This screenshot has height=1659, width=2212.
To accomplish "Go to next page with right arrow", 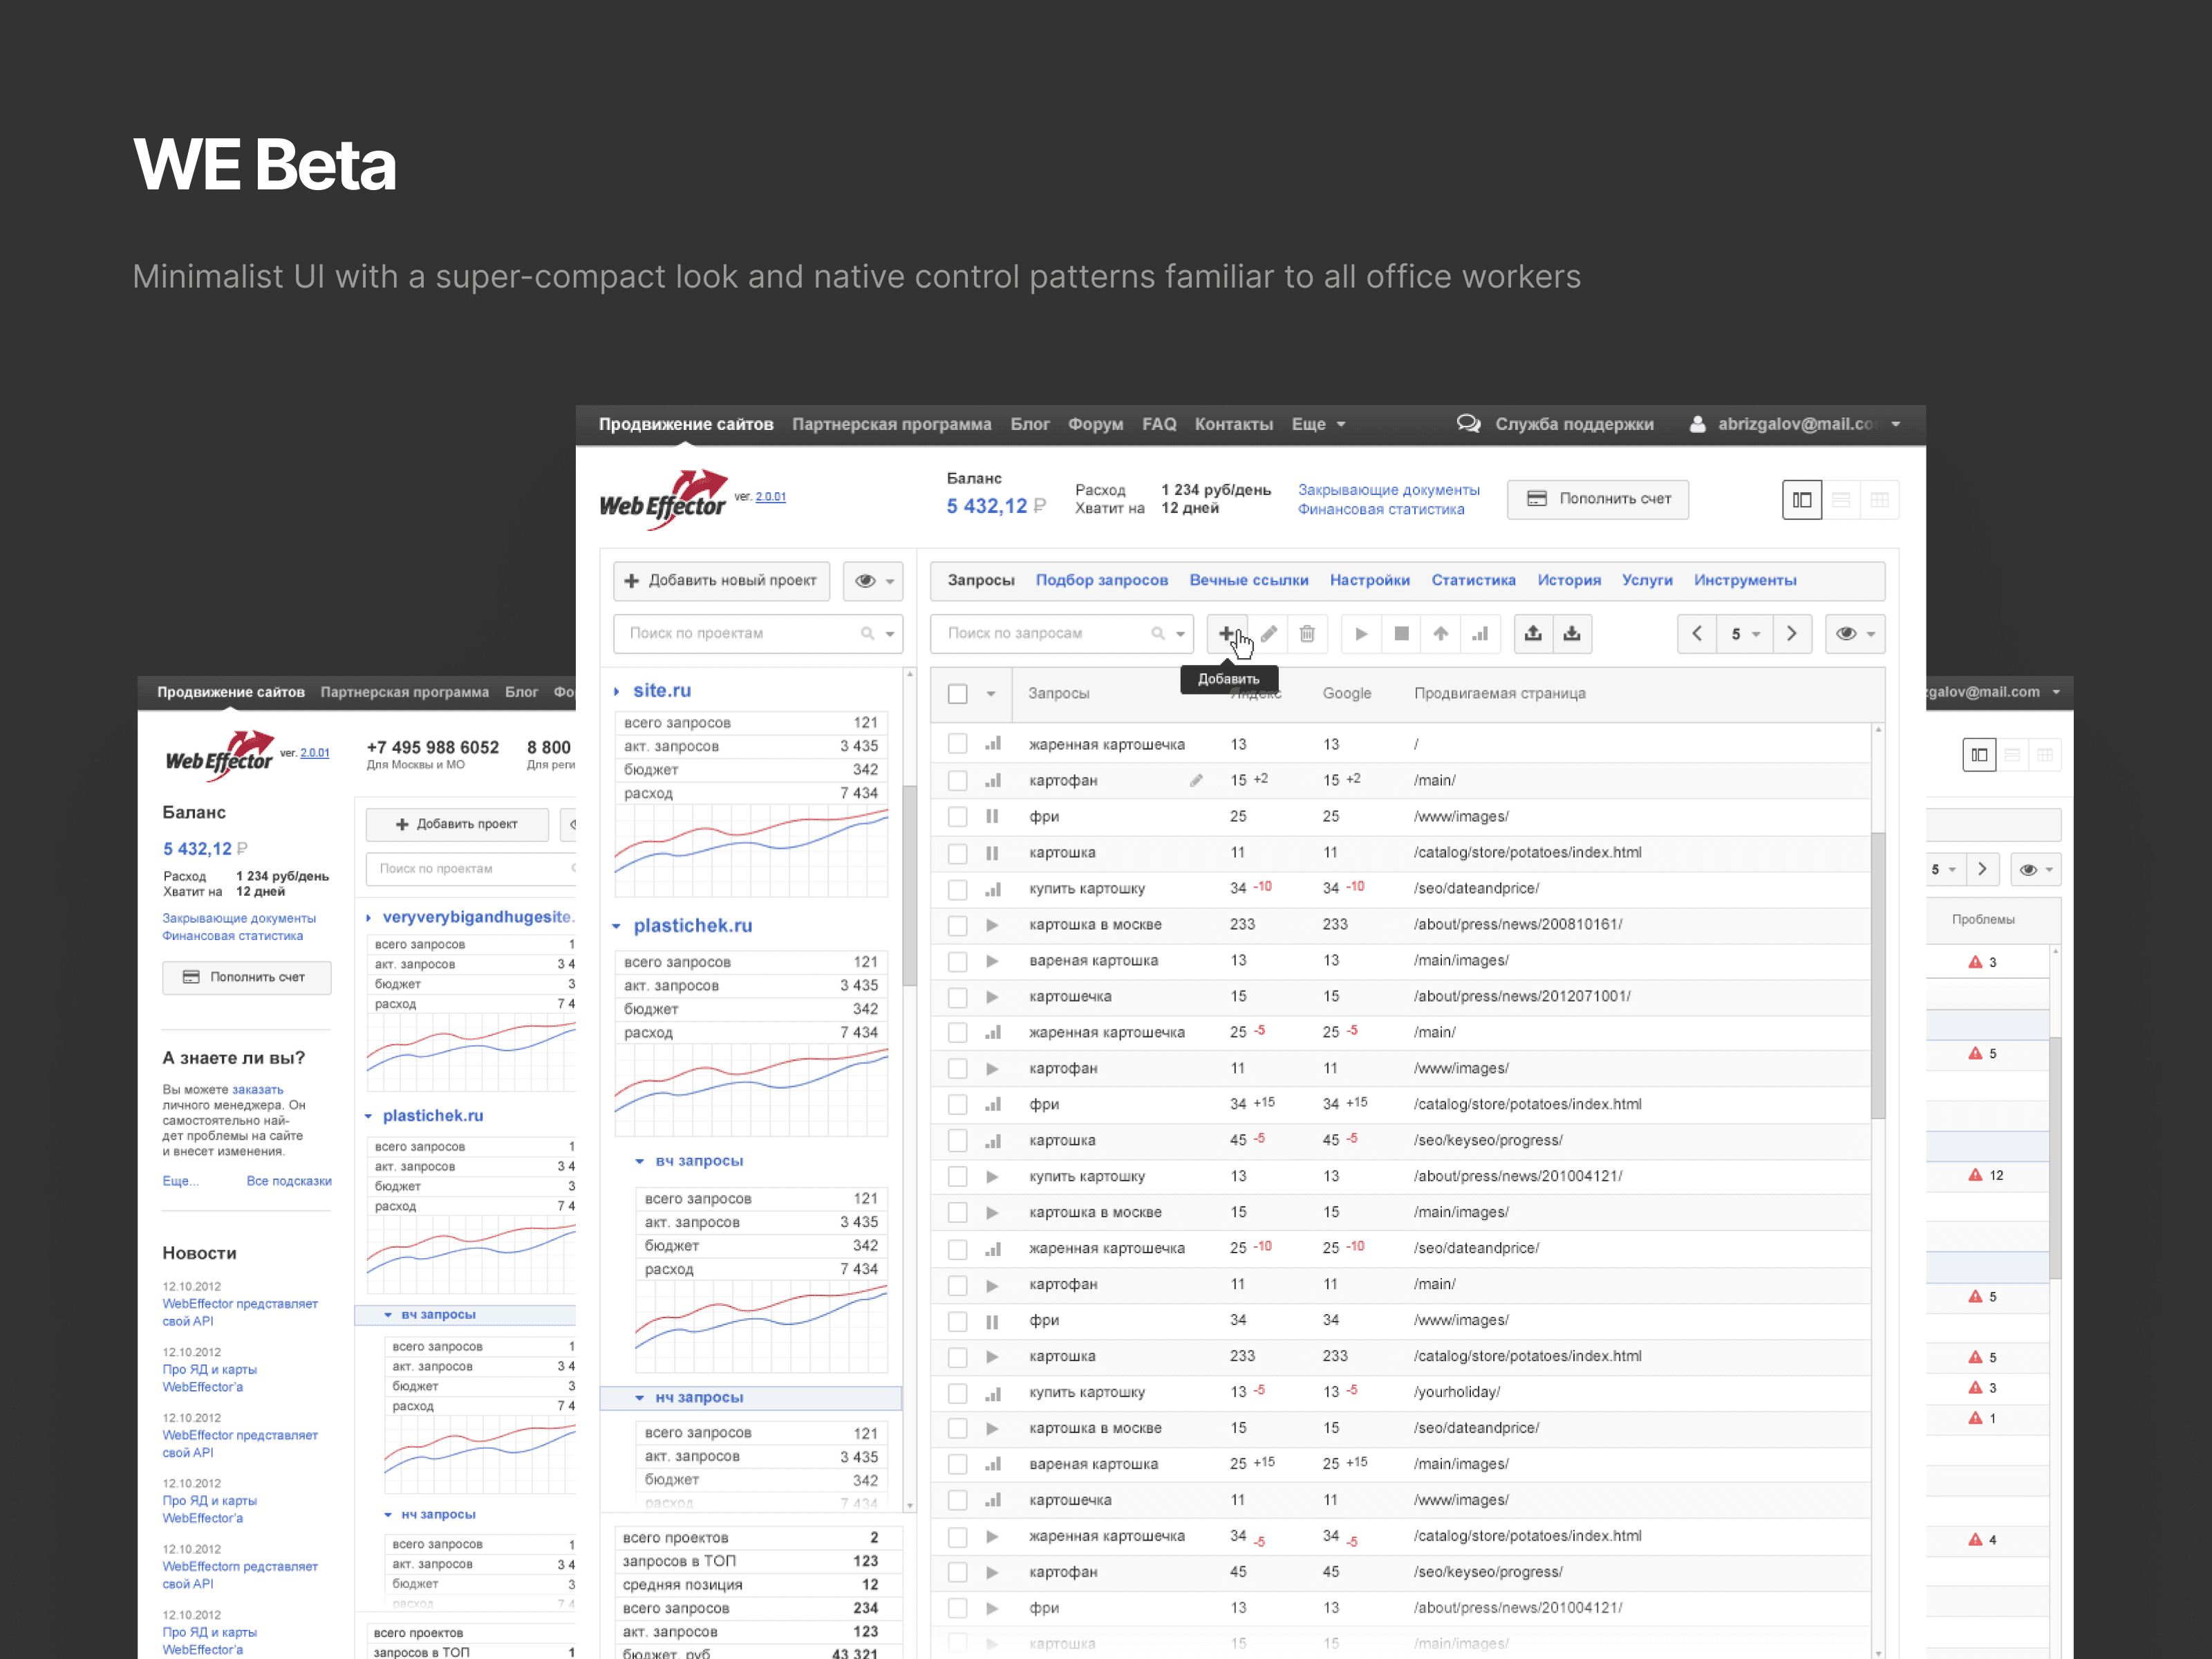I will pos(1791,633).
